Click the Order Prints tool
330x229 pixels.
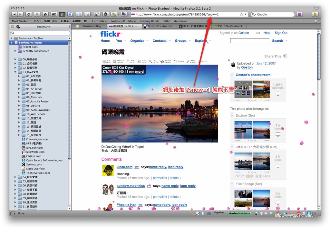point(166,61)
